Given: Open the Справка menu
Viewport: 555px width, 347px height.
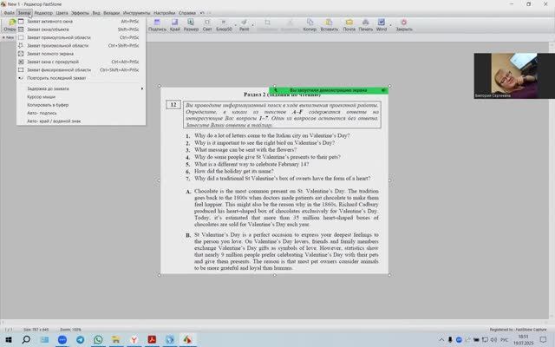Looking at the screenshot, I should 187,13.
